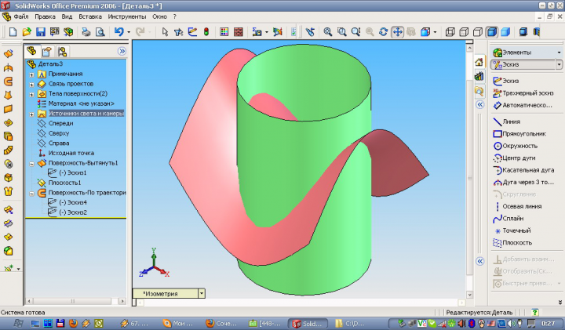Select Плоскость1 in the feature tree
This screenshot has width=565, height=330.
pyautogui.click(x=64, y=183)
